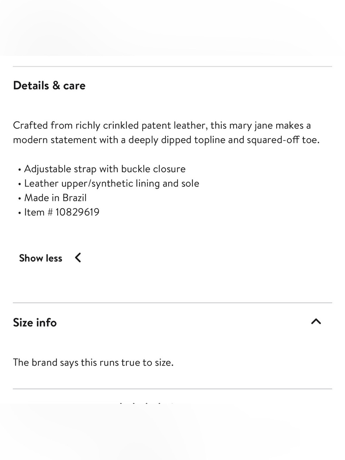Click the Made in Brazil bullet
The width and height of the screenshot is (345, 460).
pos(55,198)
